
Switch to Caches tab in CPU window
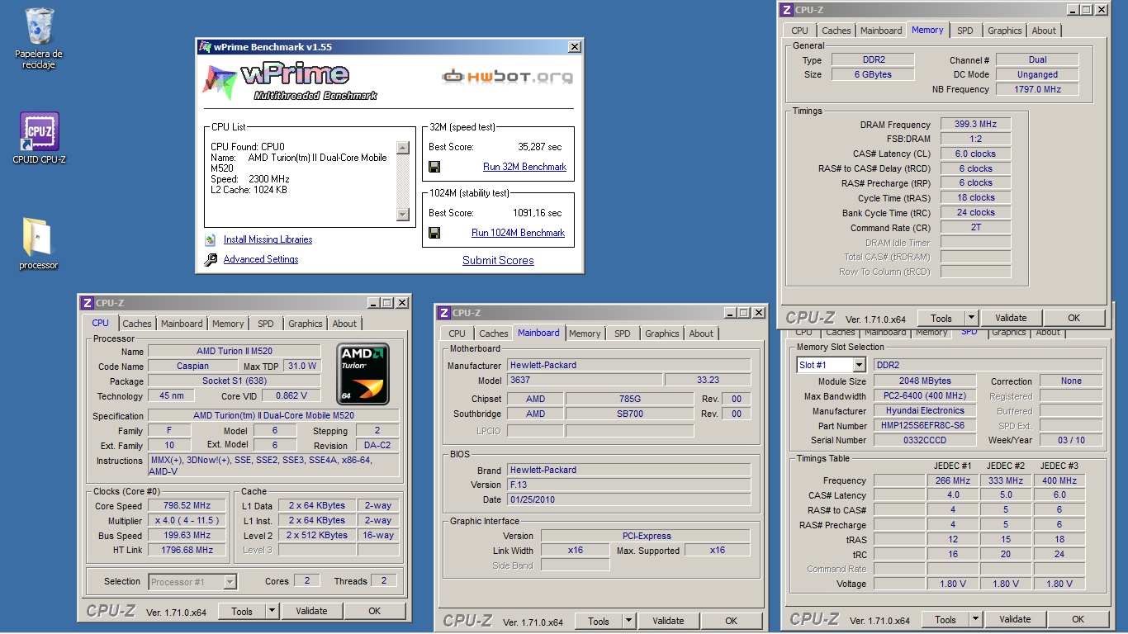pos(137,324)
